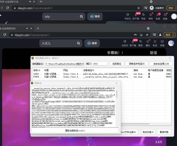Screen dimensions: 177x146
Task: Click scrollbar in the 获取CK cookie text box
Action: pyautogui.click(x=117, y=94)
